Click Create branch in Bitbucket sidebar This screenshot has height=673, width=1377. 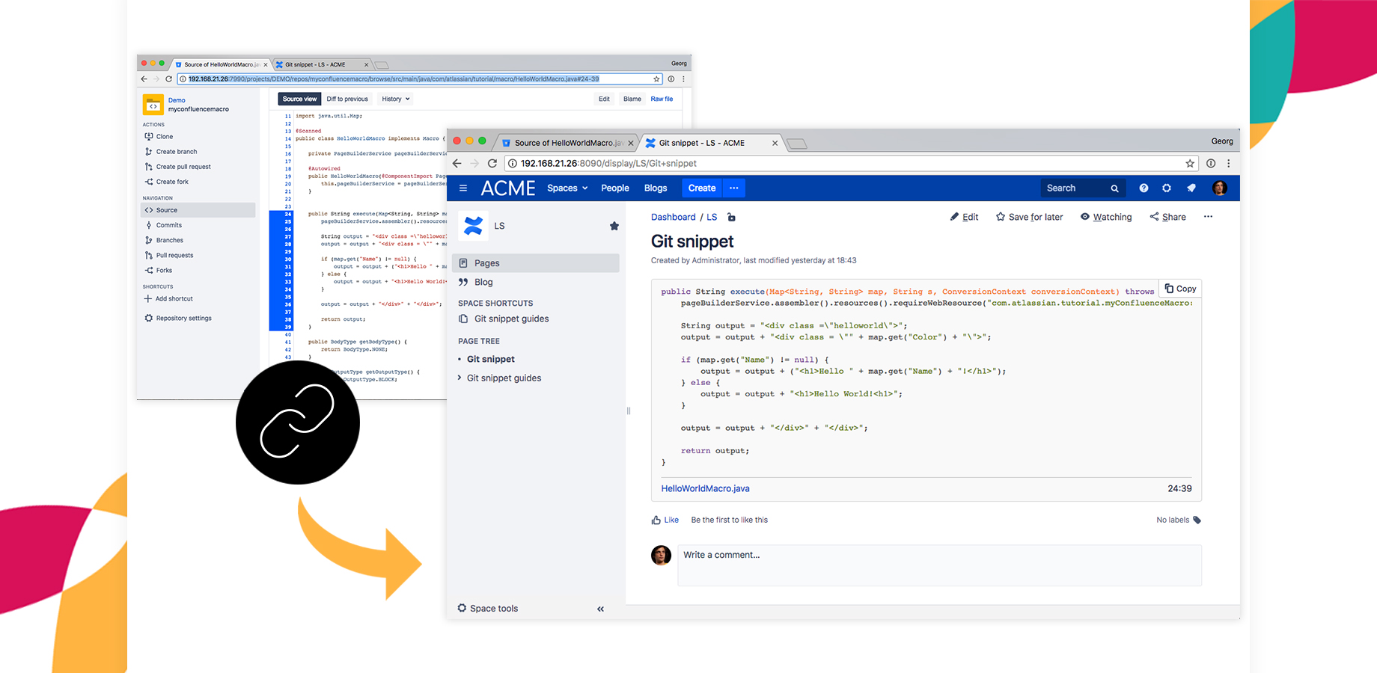(x=171, y=151)
